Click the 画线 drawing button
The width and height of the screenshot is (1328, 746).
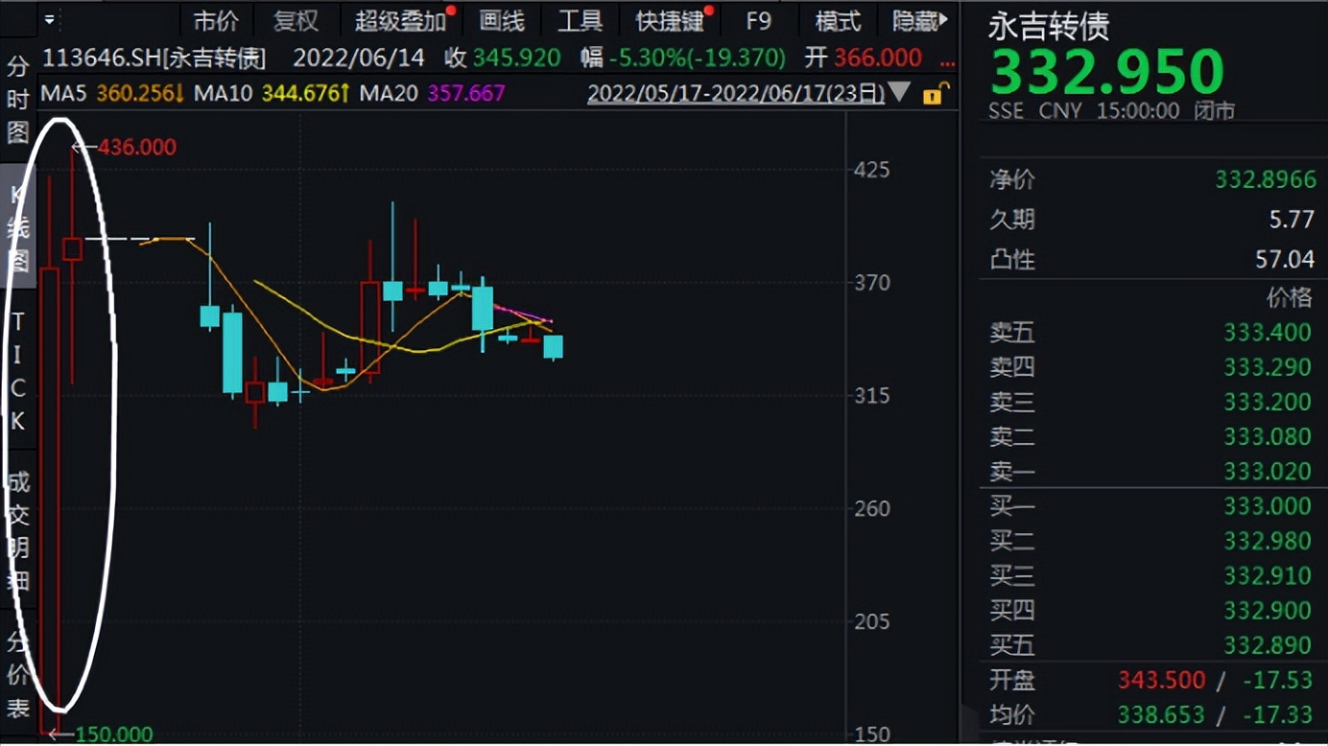coord(502,20)
